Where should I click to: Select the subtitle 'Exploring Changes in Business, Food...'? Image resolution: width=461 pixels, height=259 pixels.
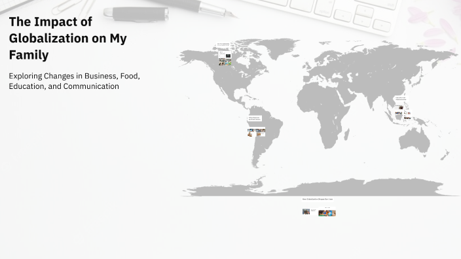(75, 81)
